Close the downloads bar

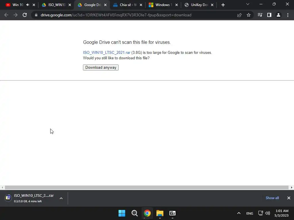pos(289,198)
